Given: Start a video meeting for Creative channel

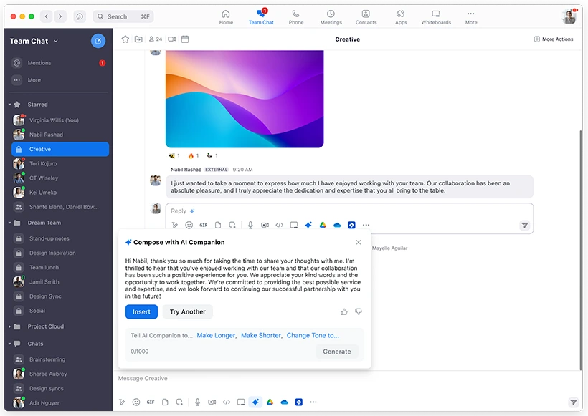Looking at the screenshot, I should click(173, 39).
